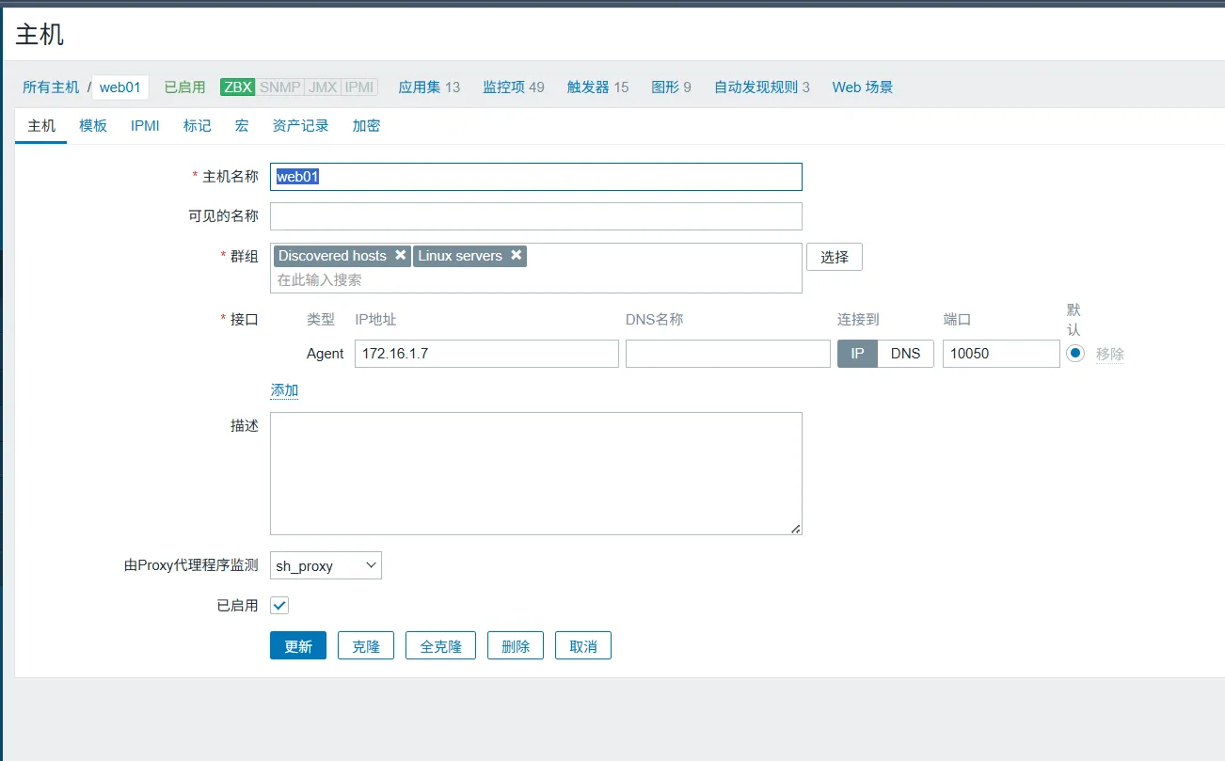Click the 172.16.1.7 IP address field

pos(486,354)
